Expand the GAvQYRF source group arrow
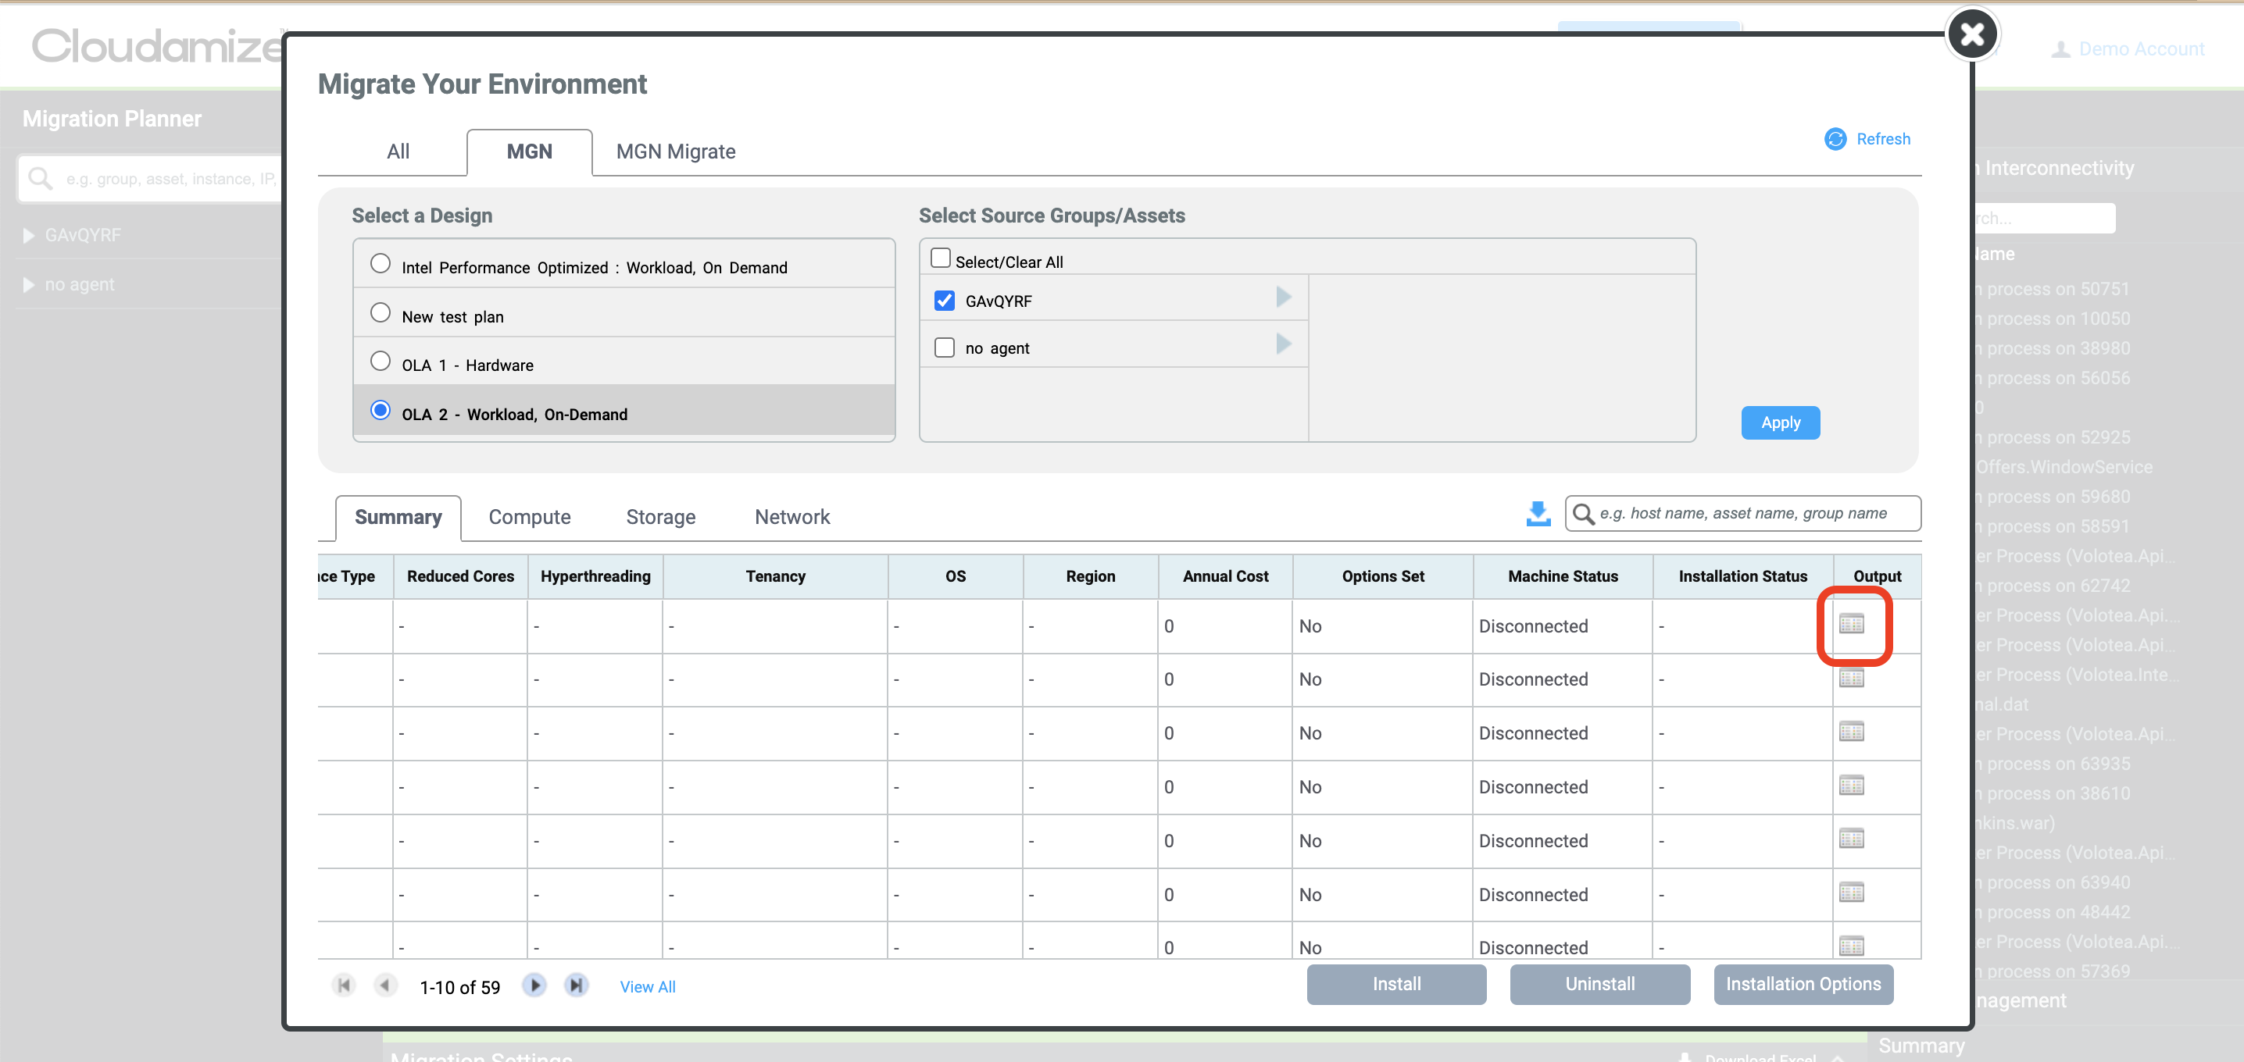 [x=1283, y=298]
